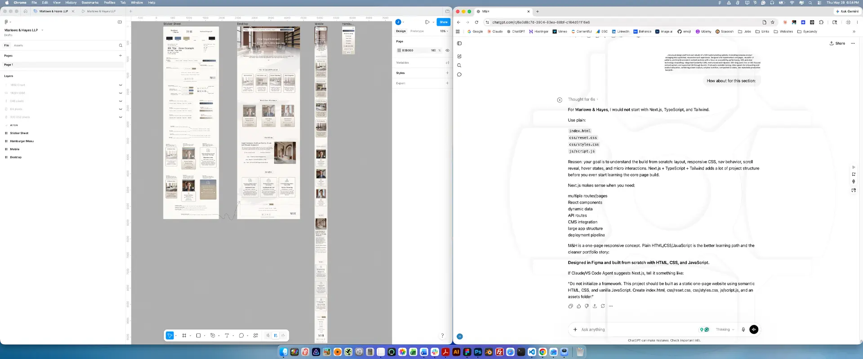
Task: Copy the ChatGPT response
Action: [570, 306]
